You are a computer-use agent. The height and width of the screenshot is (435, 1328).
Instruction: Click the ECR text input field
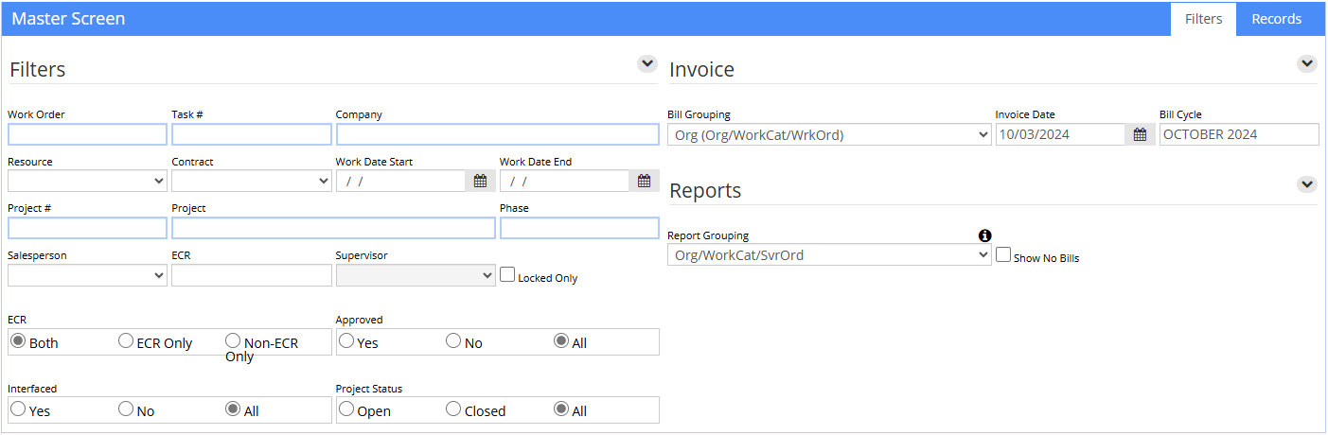[x=252, y=275]
